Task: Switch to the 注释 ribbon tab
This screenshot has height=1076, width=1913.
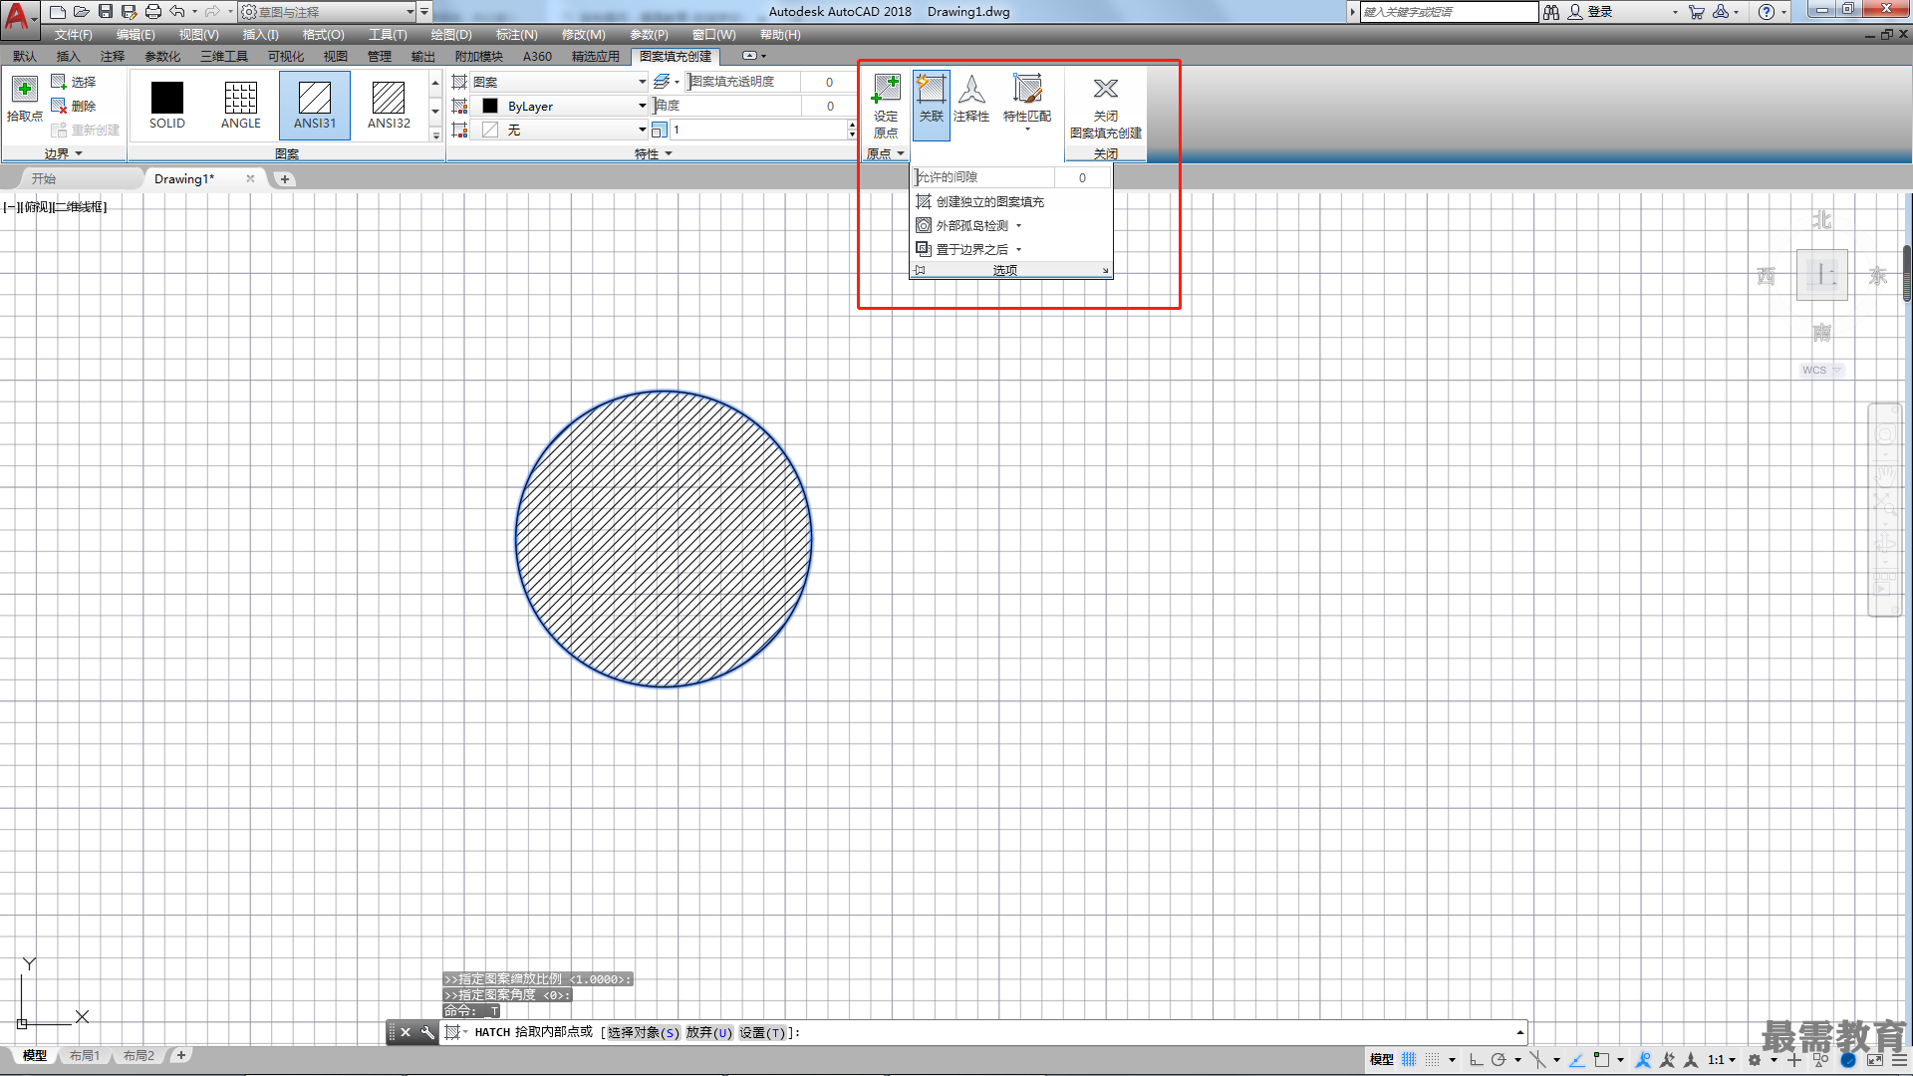Action: (113, 57)
